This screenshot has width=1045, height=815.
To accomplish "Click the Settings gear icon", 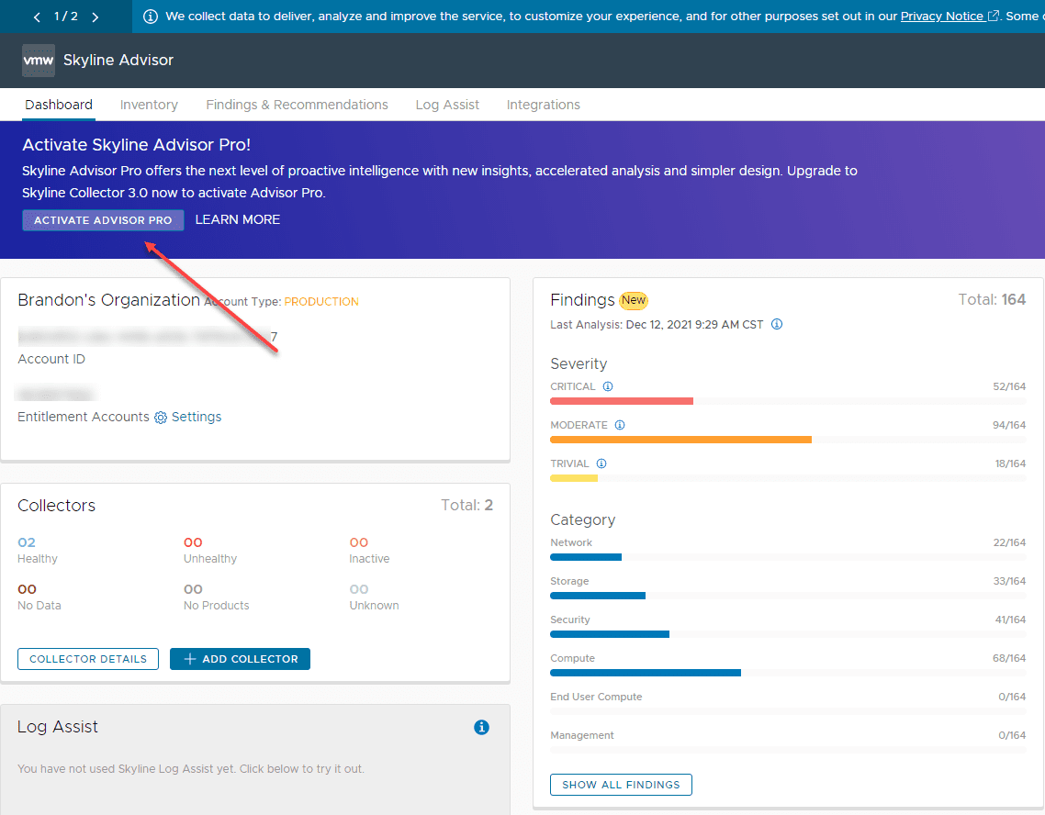I will tap(161, 418).
